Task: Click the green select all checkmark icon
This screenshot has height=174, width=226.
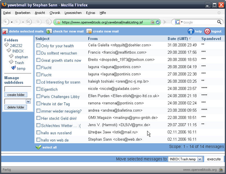Action: (38, 147)
